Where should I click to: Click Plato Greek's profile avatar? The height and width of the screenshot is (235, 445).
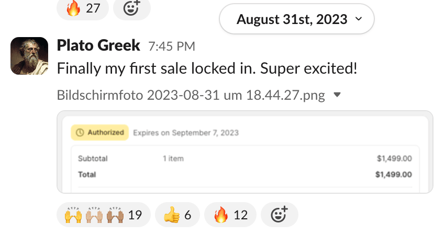click(30, 55)
